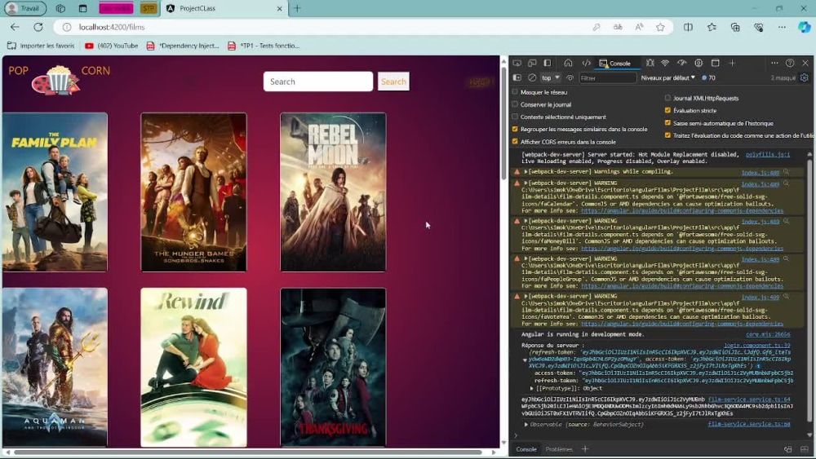Image resolution: width=816 pixels, height=459 pixels.
Task: Select the Problèmes drawer tab
Action: click(559, 449)
